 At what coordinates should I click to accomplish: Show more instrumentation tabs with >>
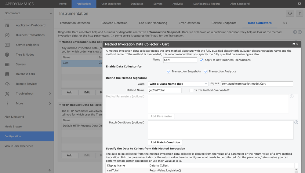click(285, 23)
